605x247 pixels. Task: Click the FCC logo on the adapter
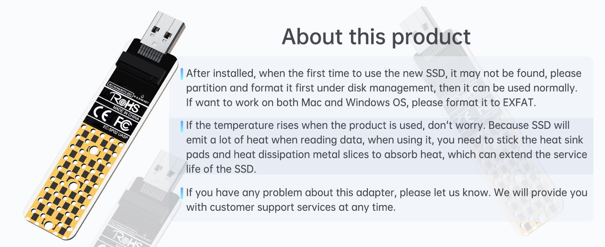(123, 123)
